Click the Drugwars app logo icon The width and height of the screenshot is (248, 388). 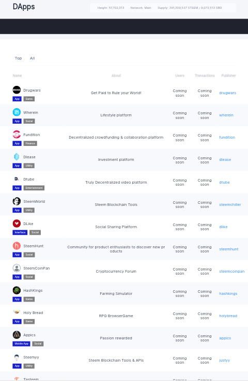click(x=17, y=90)
